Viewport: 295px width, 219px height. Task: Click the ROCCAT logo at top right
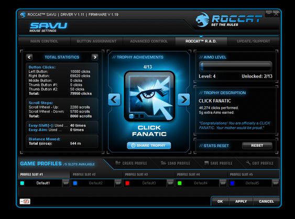click(228, 19)
